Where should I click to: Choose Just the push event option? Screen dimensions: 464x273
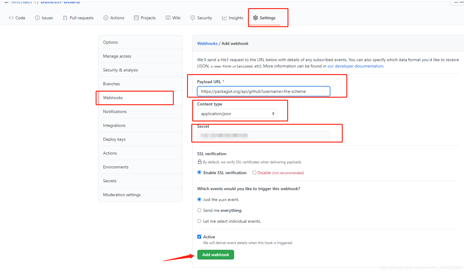click(x=199, y=199)
